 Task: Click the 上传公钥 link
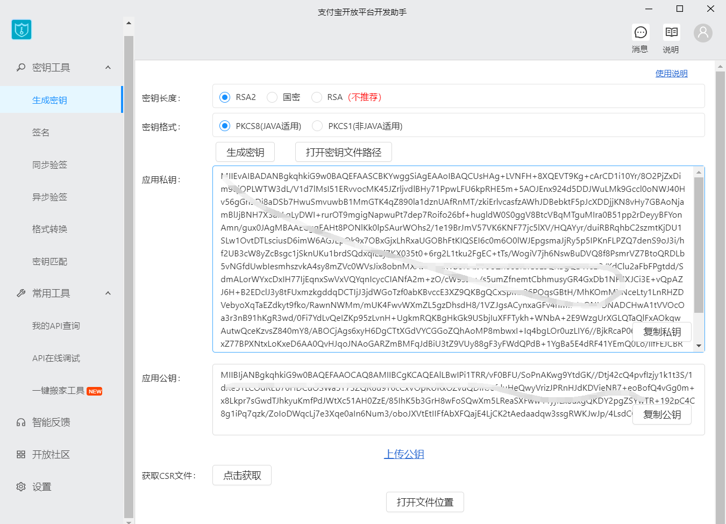tap(404, 454)
